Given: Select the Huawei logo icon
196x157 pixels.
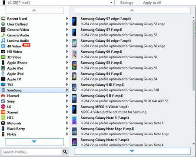Looking at the screenshot, I should [x=3, y=96].
